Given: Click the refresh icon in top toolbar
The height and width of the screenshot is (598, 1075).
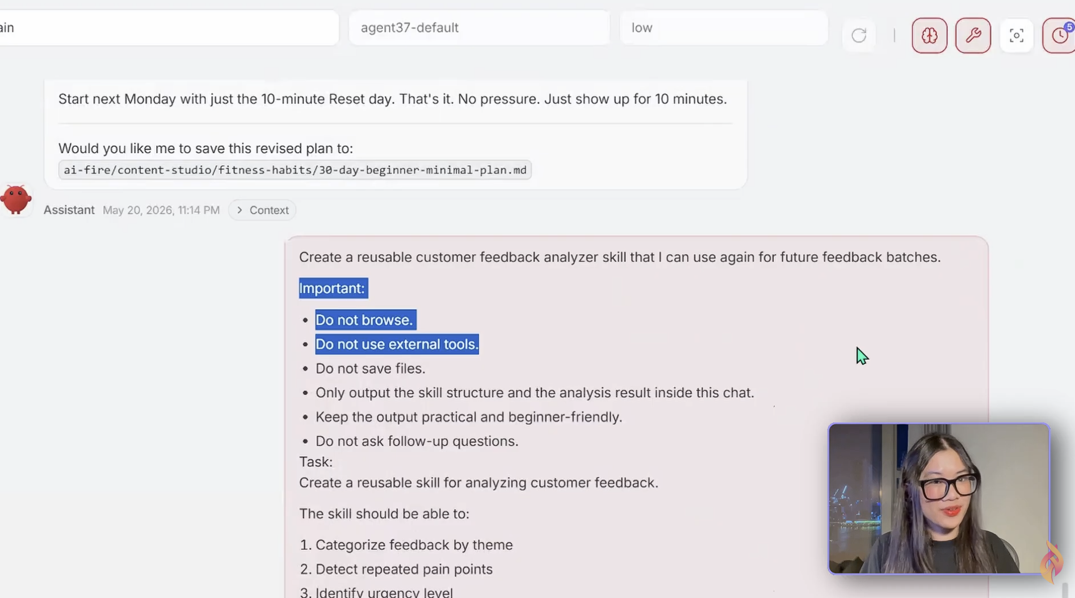Looking at the screenshot, I should pyautogui.click(x=859, y=36).
